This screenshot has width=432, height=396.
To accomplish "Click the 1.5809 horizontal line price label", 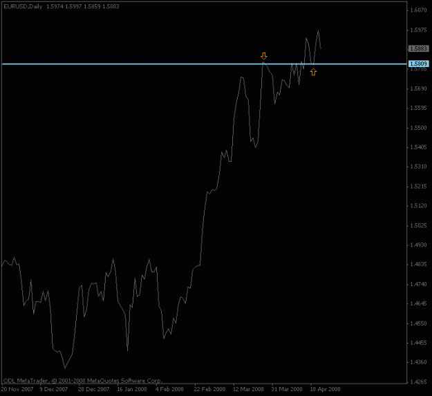I will 418,64.
